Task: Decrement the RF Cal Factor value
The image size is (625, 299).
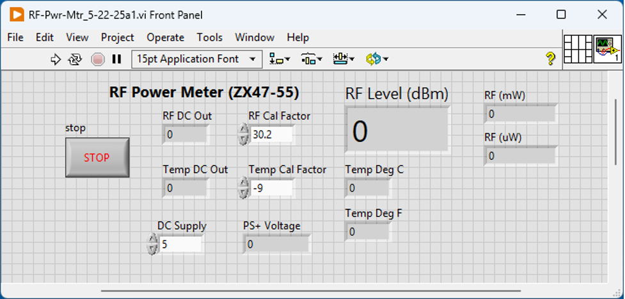Action: [x=242, y=140]
